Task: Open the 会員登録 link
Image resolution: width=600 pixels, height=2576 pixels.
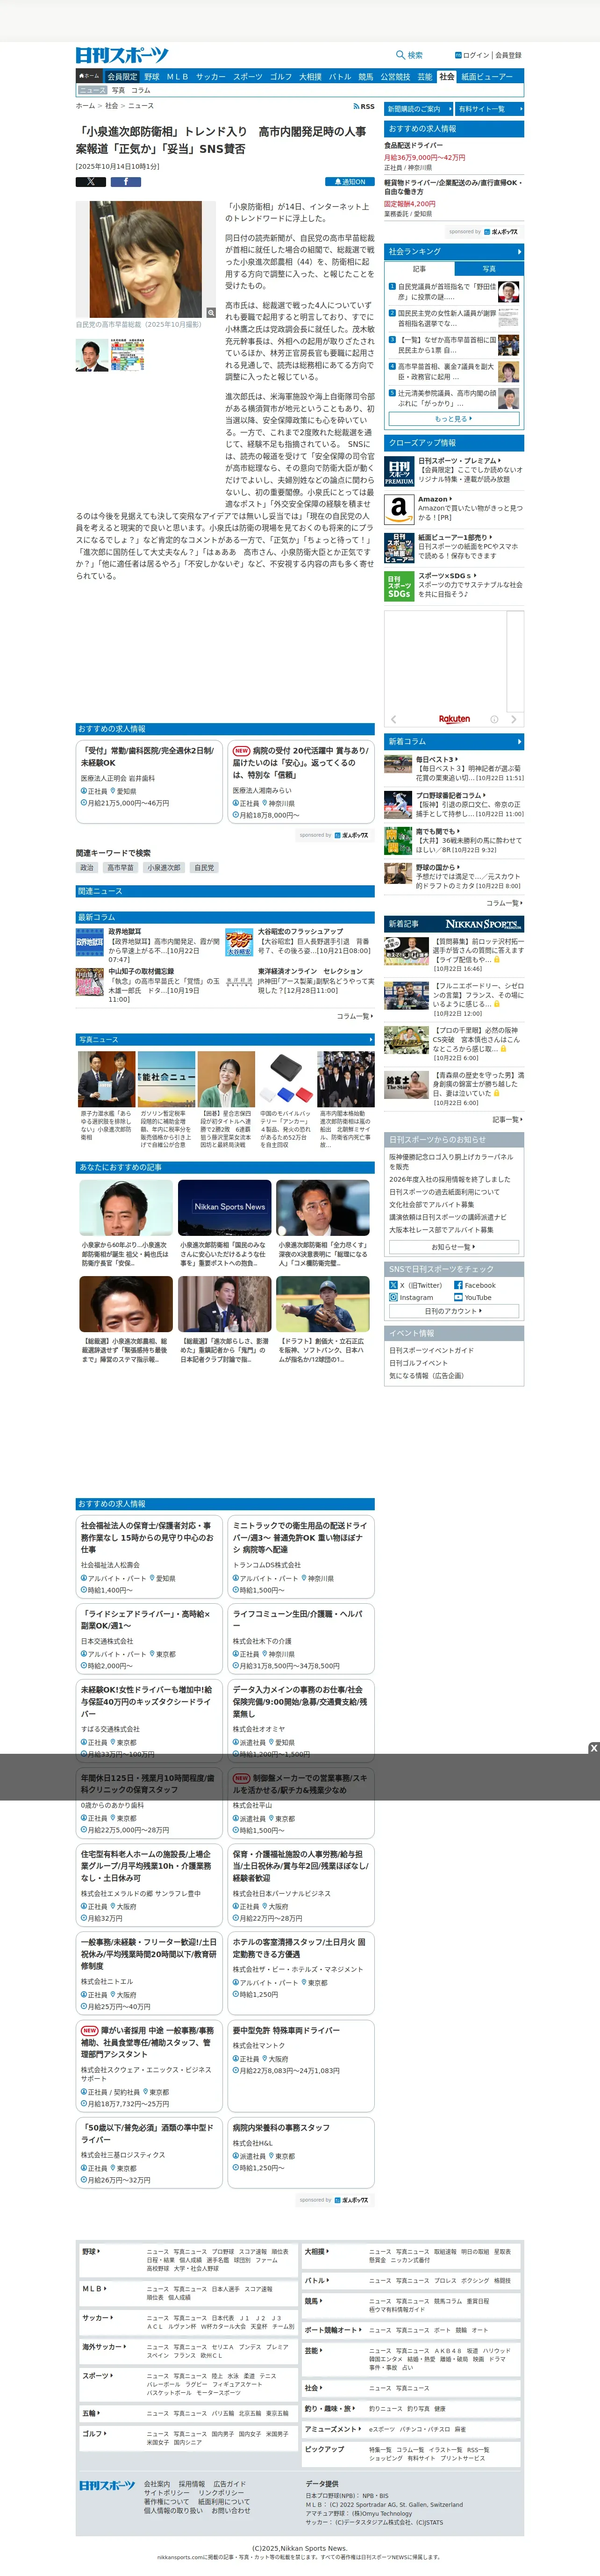Action: point(508,55)
